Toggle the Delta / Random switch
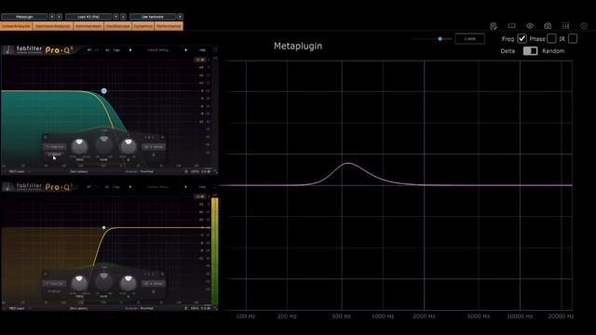Image resolution: width=596 pixels, height=335 pixels. [x=530, y=51]
